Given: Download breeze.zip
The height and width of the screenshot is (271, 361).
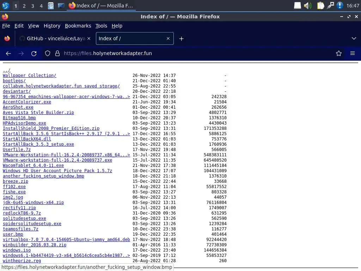Looking at the screenshot, I should click(x=16, y=181).
